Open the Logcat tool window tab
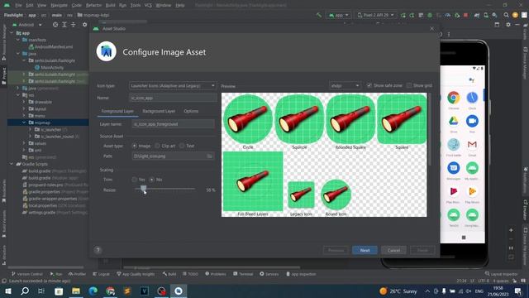 pyautogui.click(x=101, y=274)
